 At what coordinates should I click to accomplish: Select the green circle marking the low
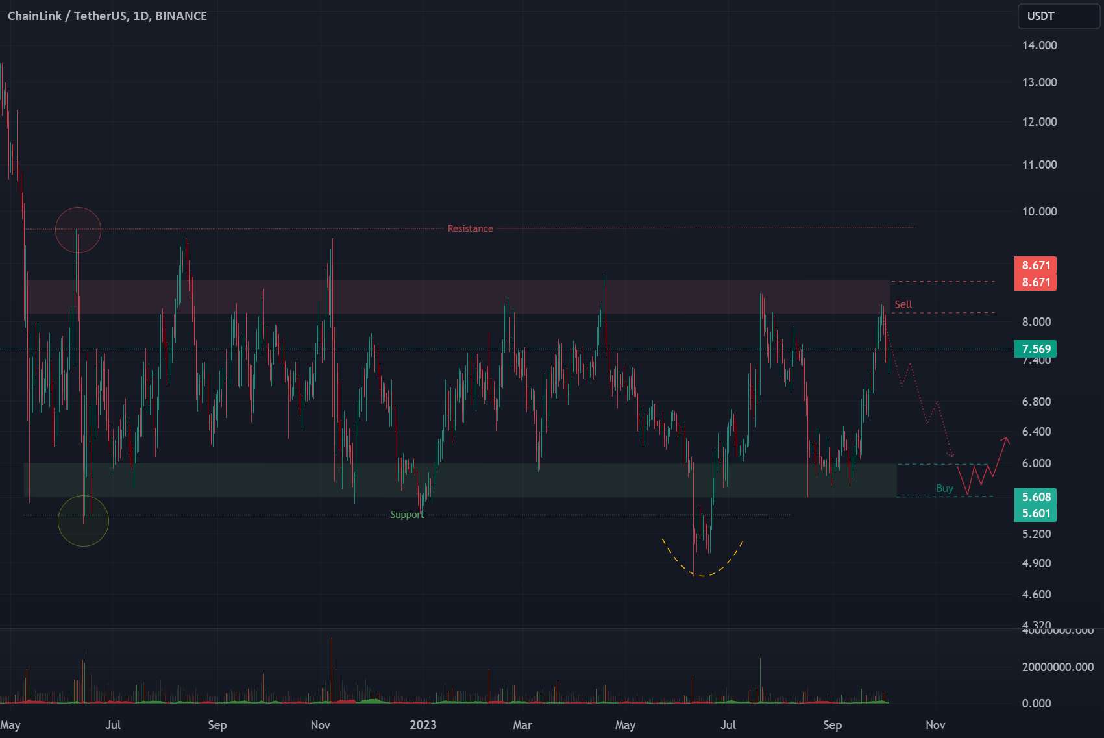[x=83, y=521]
